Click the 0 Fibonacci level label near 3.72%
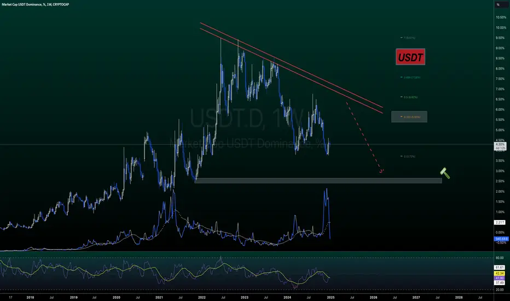 tap(408, 157)
